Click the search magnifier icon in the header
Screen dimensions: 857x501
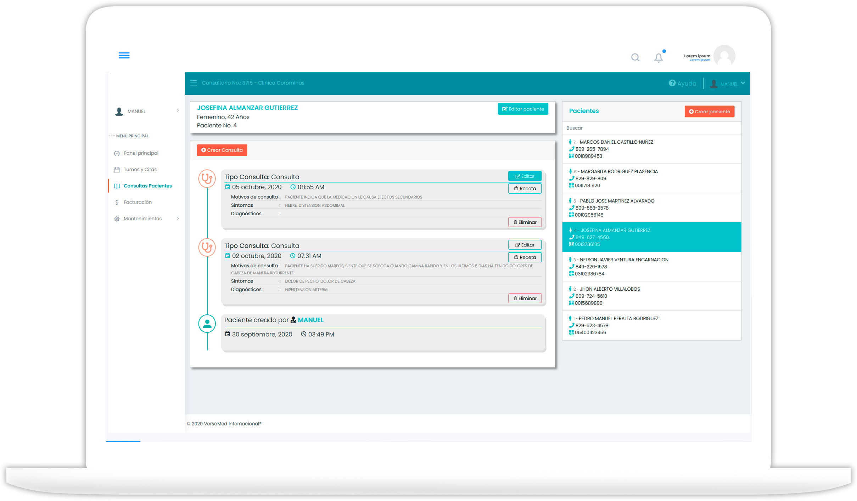point(635,57)
